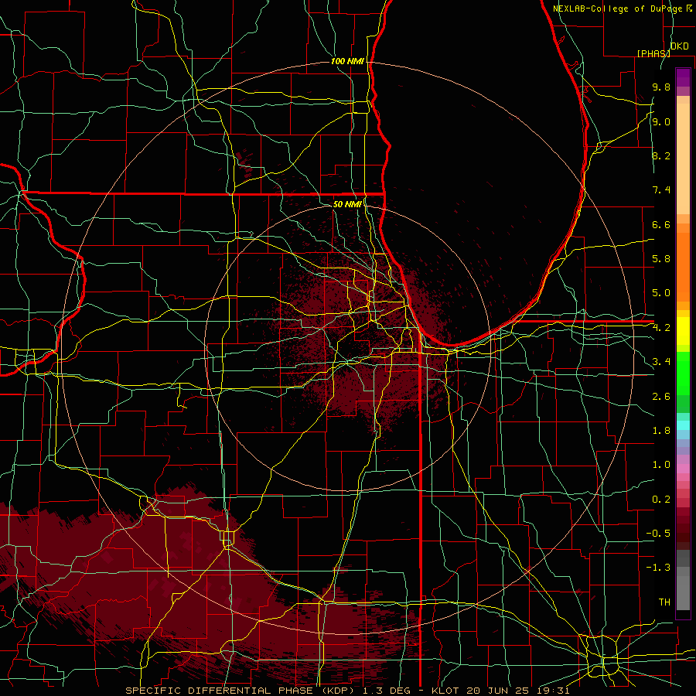
Task: Click the 9.8 value on the scale
Action: pyautogui.click(x=661, y=87)
